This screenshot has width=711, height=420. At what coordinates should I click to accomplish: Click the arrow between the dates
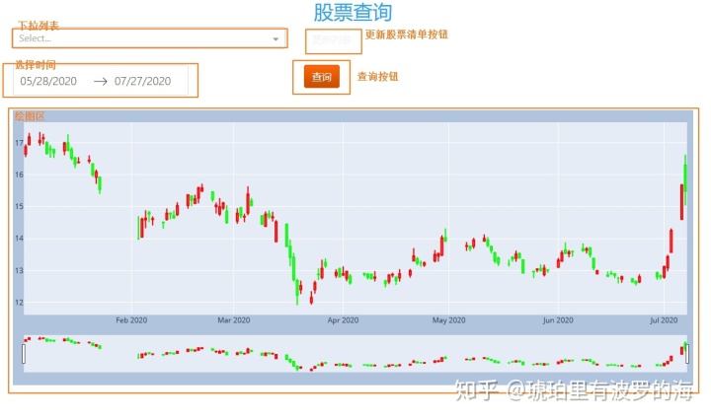coord(100,81)
